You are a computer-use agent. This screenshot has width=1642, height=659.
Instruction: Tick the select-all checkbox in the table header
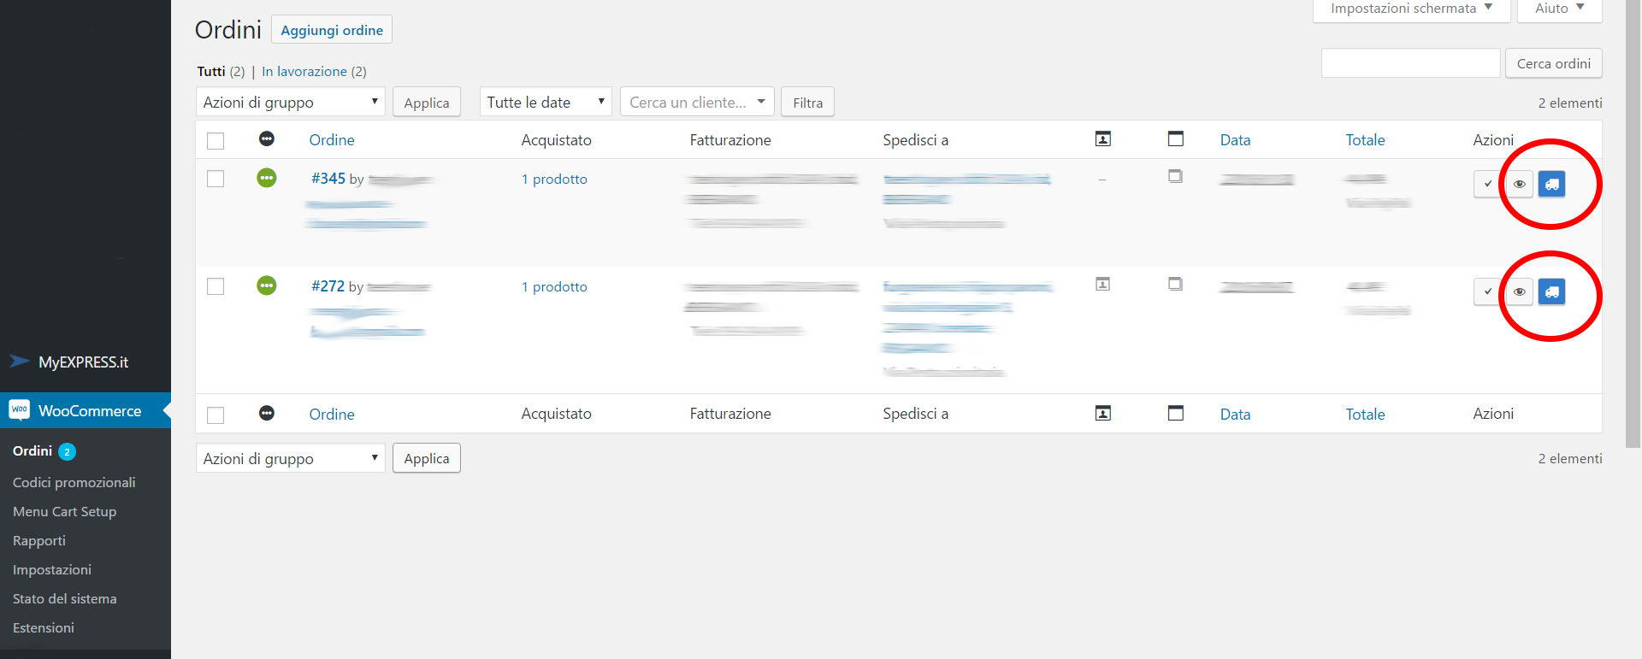216,141
